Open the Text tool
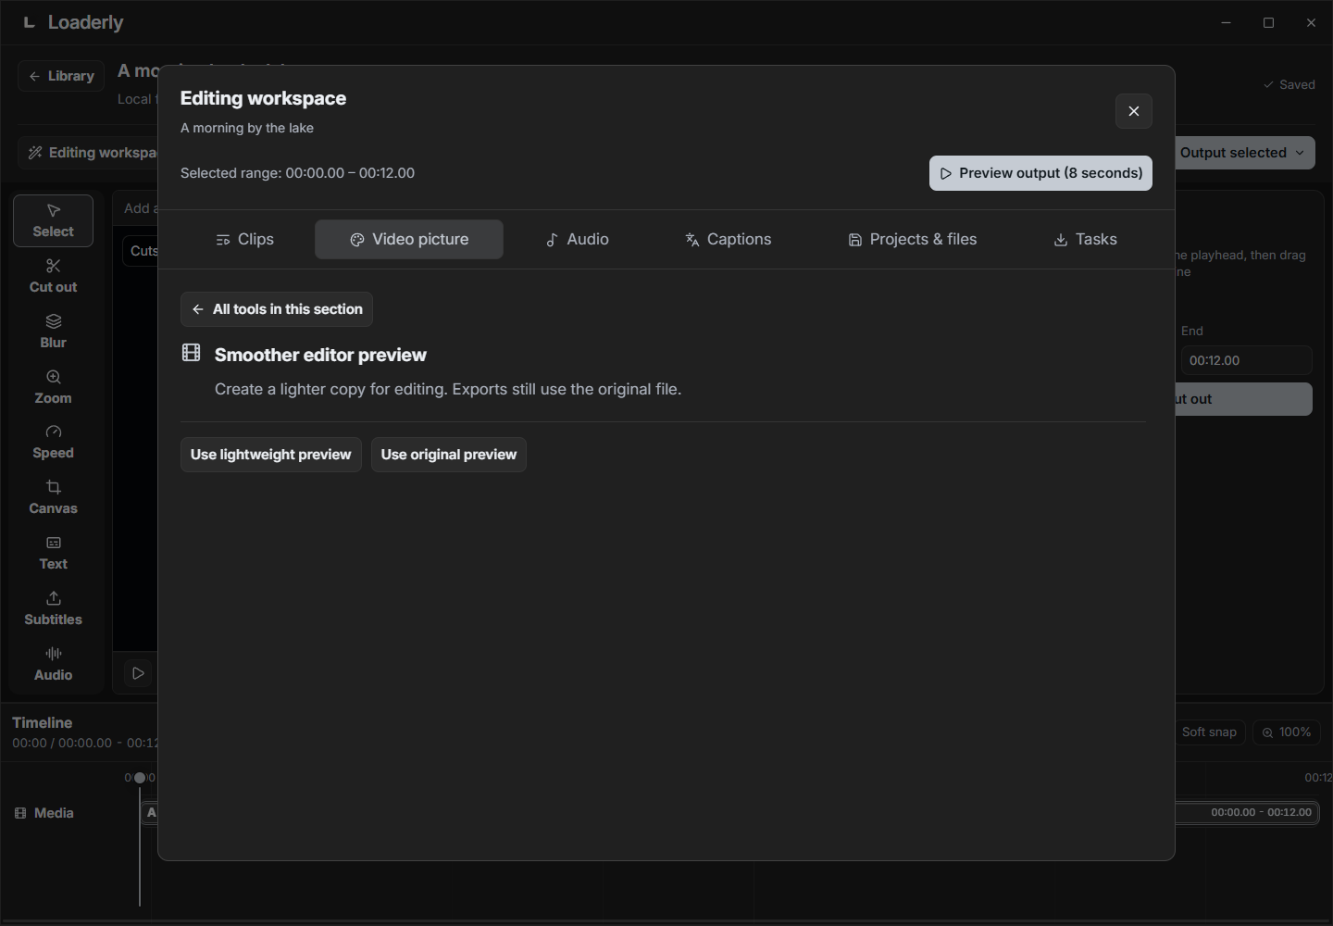 point(53,553)
